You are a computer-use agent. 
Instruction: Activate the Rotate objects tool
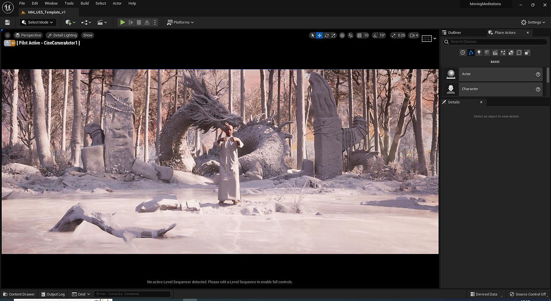click(326, 35)
